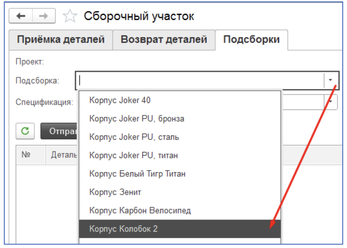The height and width of the screenshot is (248, 347).
Task: Select Корпус Joker PU, бронза option
Action: pos(137,119)
